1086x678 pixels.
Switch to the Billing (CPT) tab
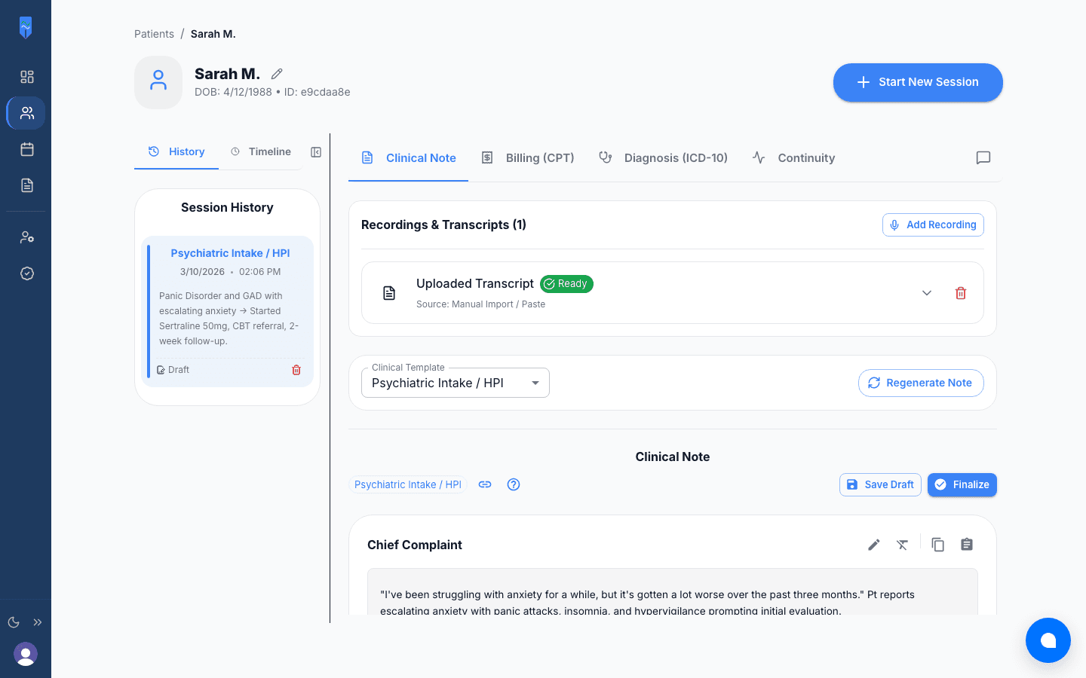pyautogui.click(x=528, y=158)
